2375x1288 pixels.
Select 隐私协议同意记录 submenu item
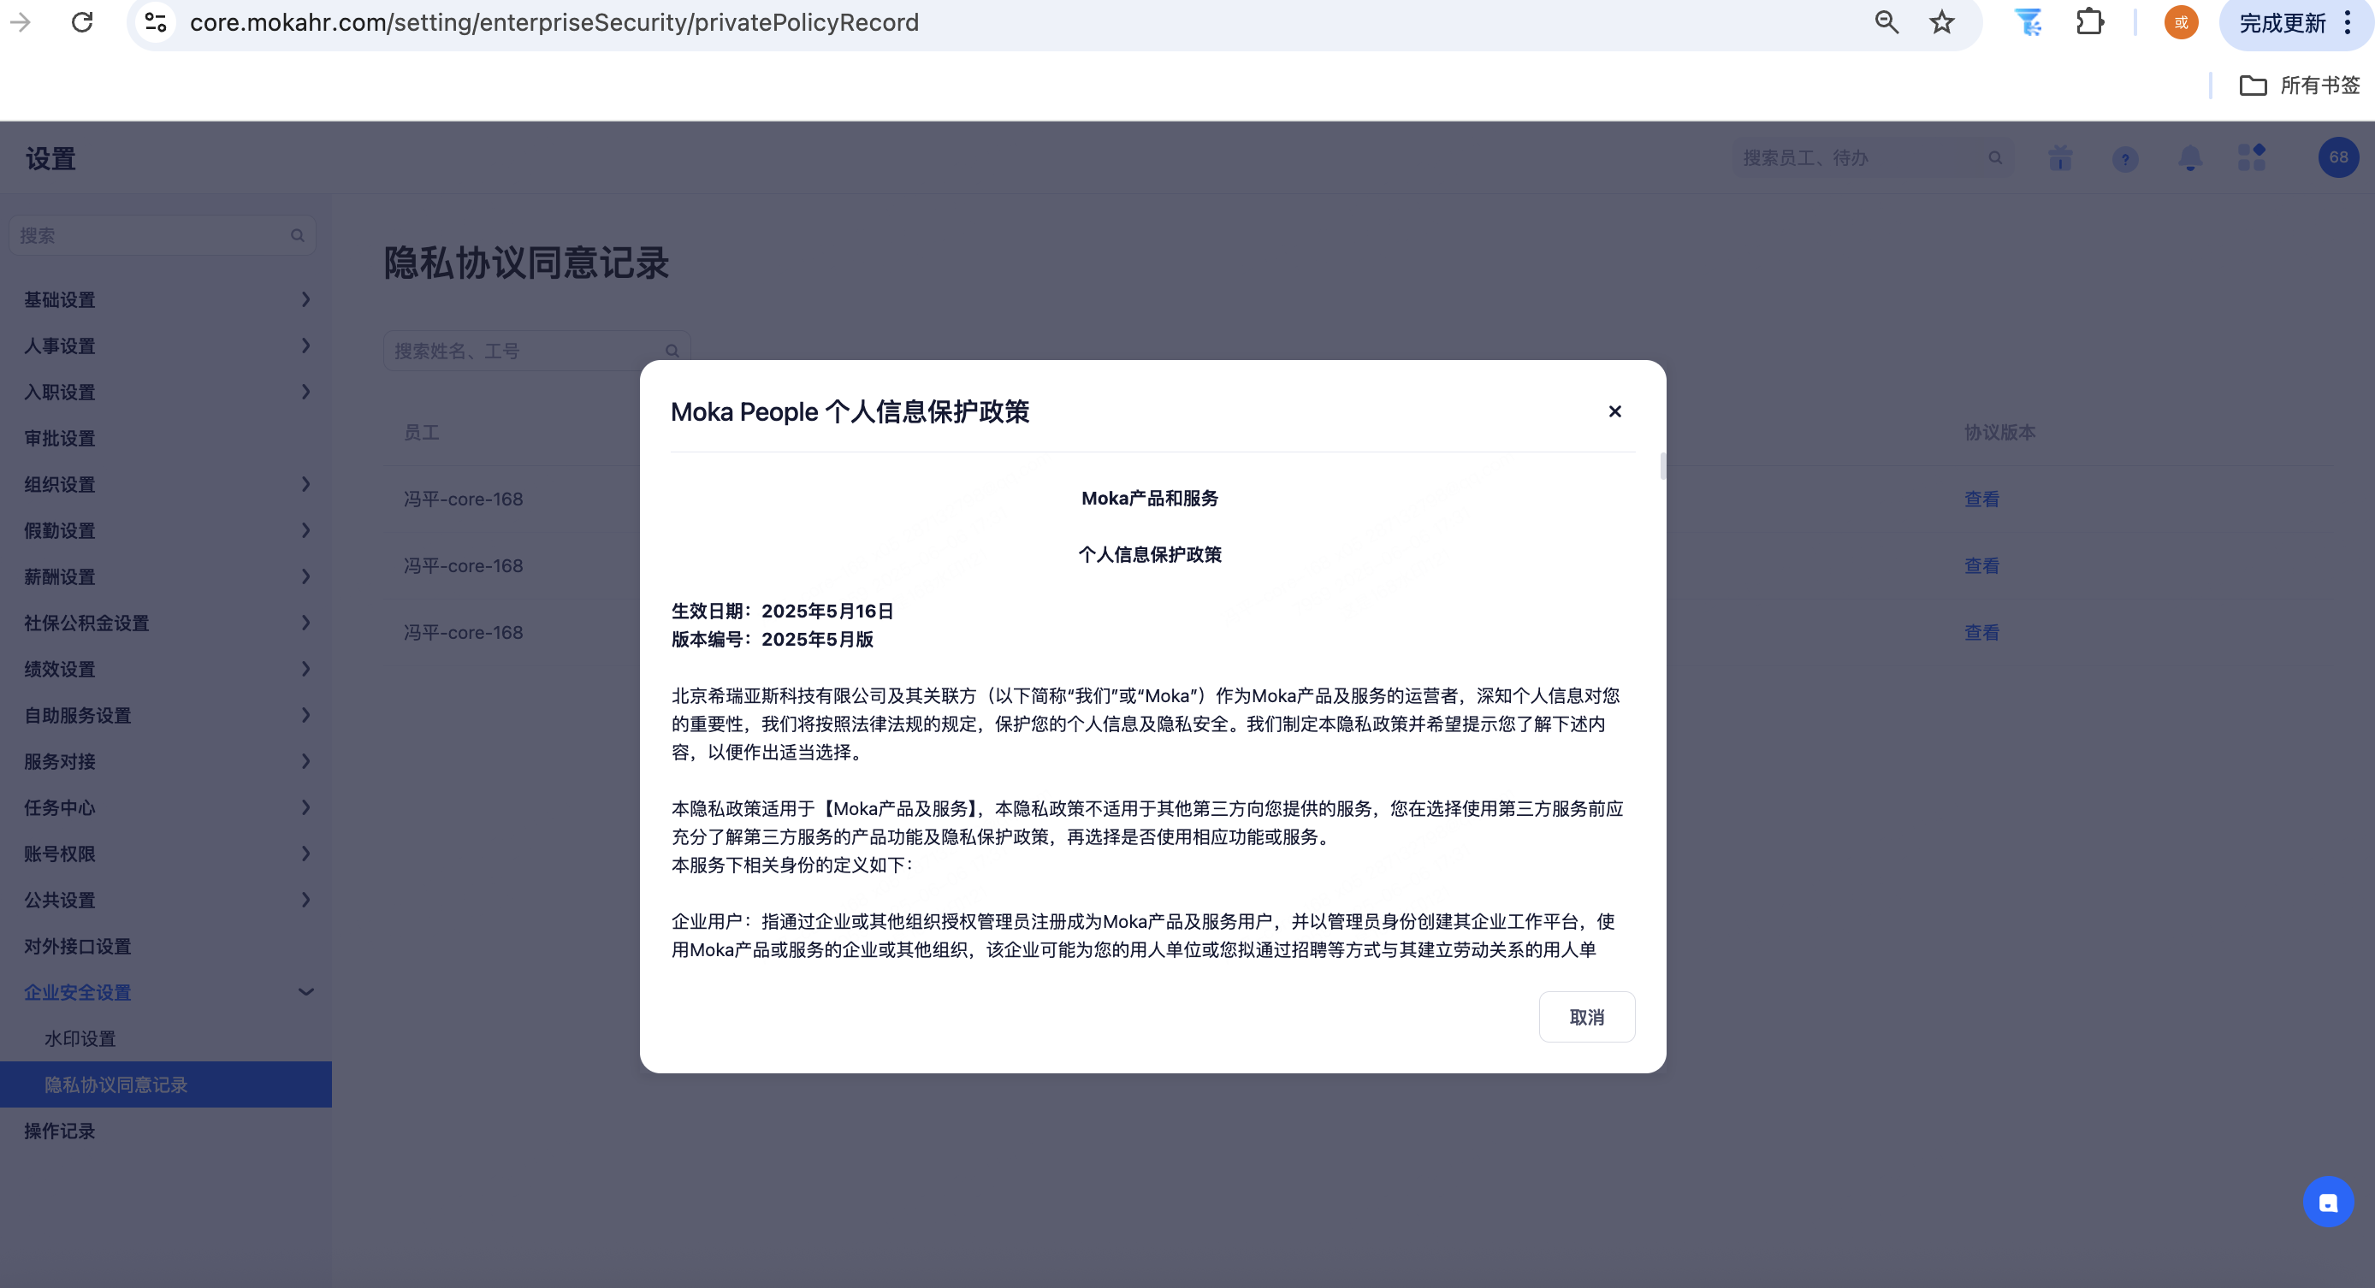point(166,1084)
